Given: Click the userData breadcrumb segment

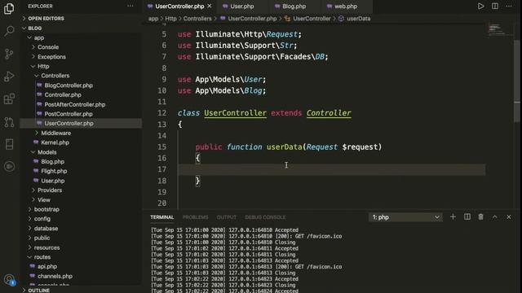Looking at the screenshot, I should (x=359, y=19).
